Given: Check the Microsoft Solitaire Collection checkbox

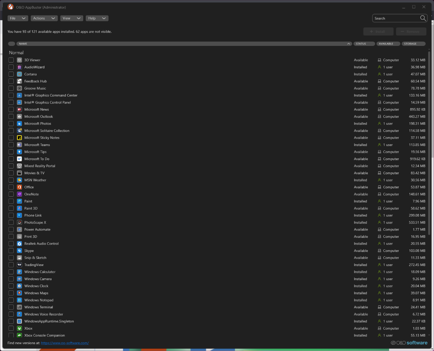Looking at the screenshot, I should tap(11, 130).
